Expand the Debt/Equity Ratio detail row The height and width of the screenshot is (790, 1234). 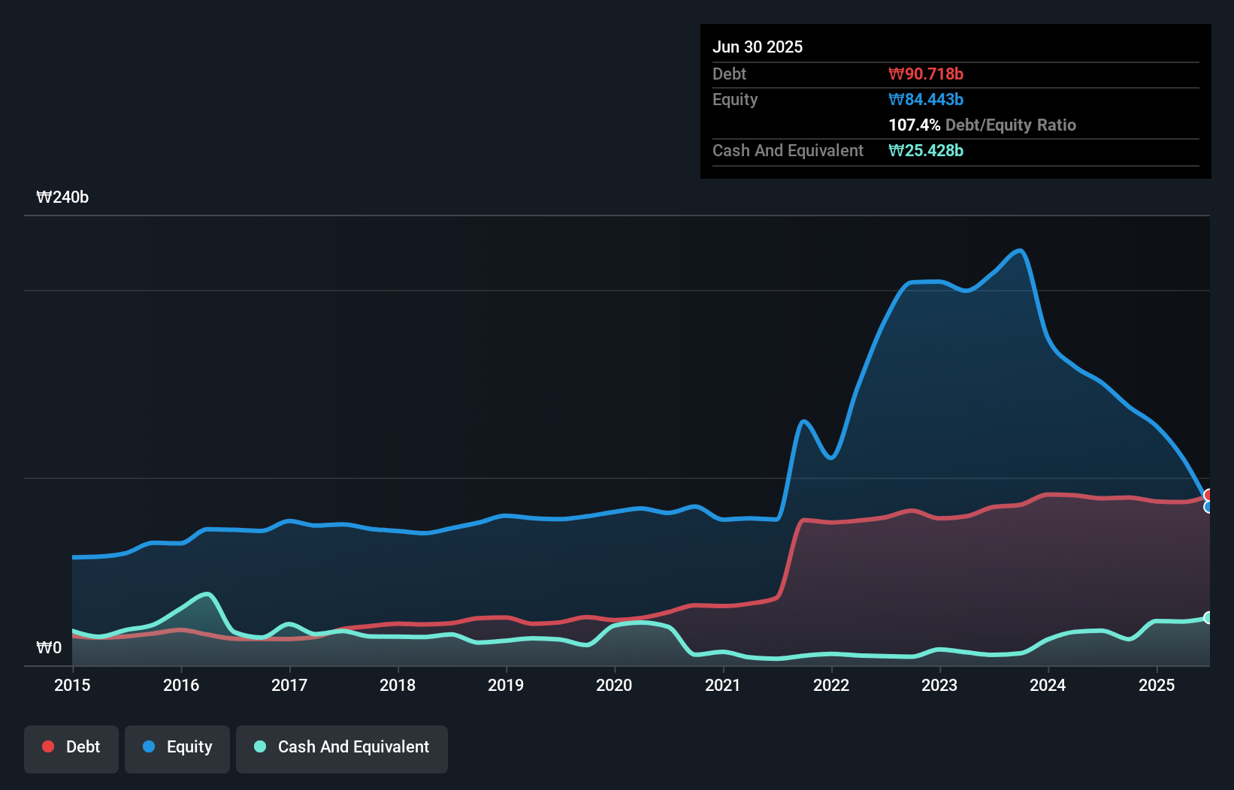pos(982,125)
